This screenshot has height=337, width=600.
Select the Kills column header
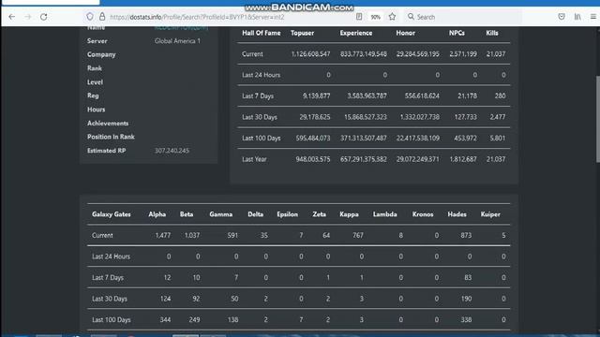click(x=492, y=34)
